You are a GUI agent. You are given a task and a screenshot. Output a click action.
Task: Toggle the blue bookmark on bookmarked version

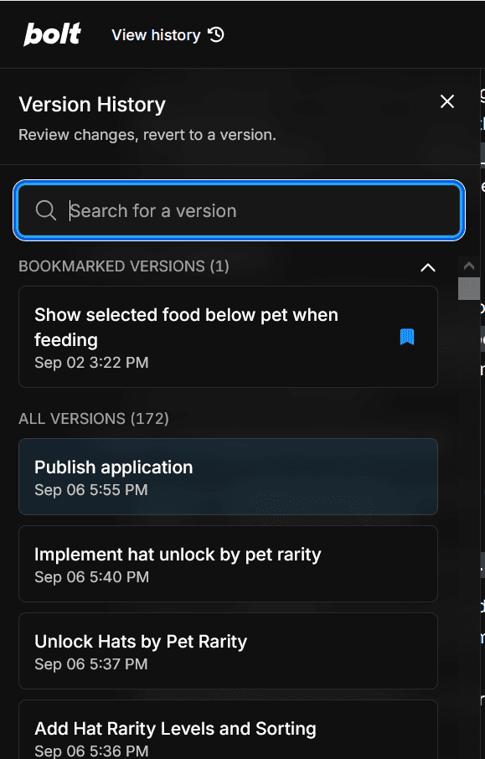coord(407,337)
